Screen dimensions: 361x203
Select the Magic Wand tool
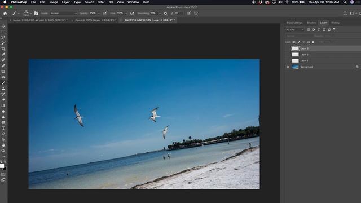coord(3,43)
